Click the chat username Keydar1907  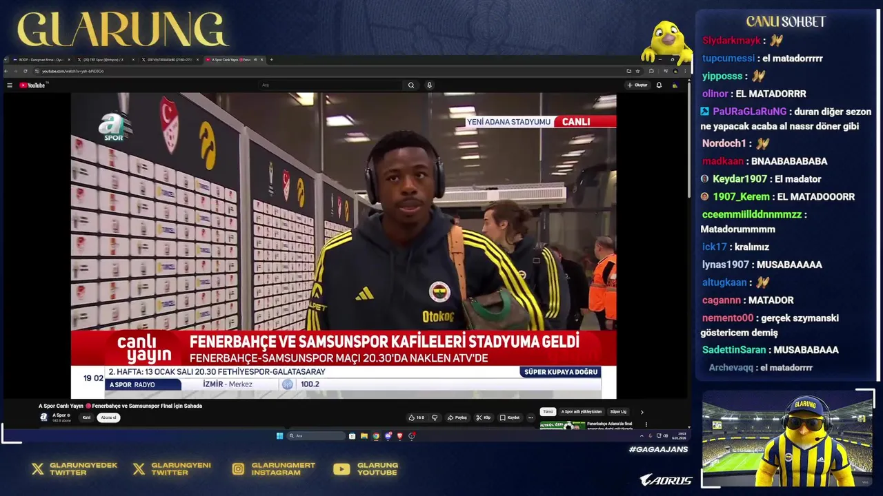pyautogui.click(x=740, y=179)
